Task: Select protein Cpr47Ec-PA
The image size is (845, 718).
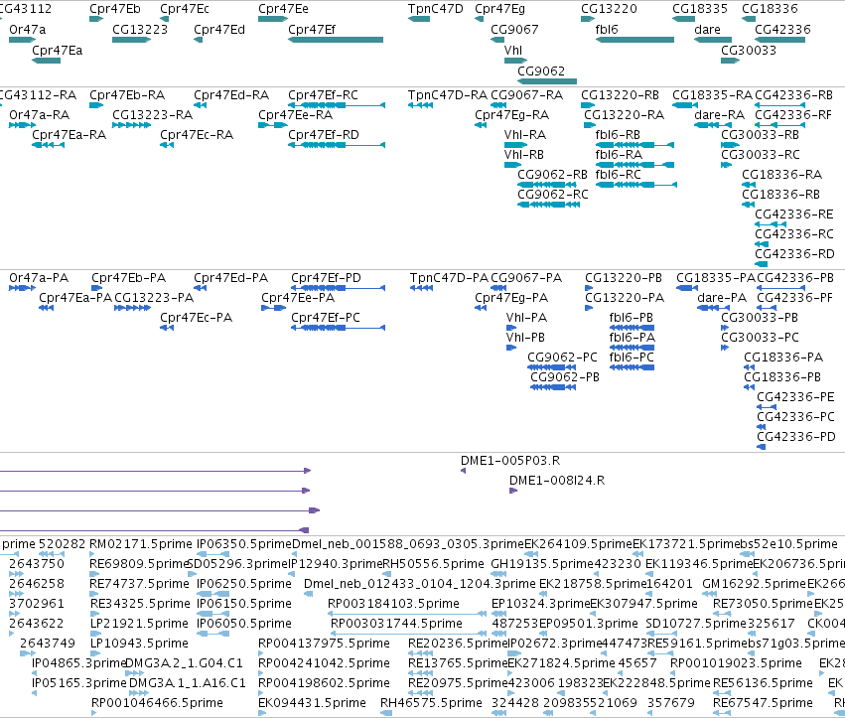Action: (167, 328)
